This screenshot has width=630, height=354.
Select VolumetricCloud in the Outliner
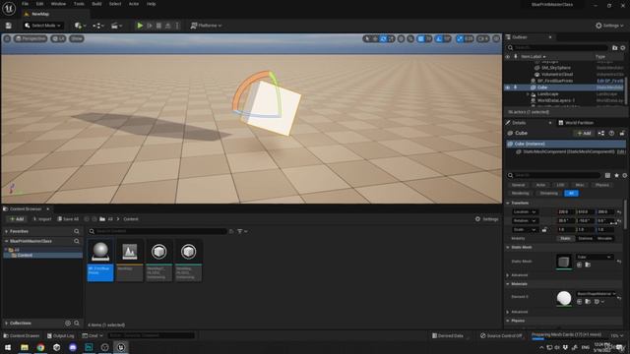556,75
